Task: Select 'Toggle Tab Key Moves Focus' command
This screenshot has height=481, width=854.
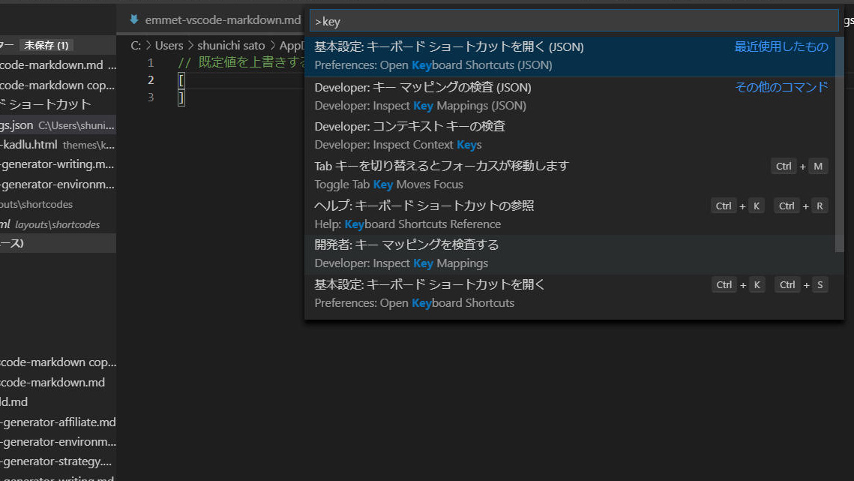Action: click(x=570, y=175)
